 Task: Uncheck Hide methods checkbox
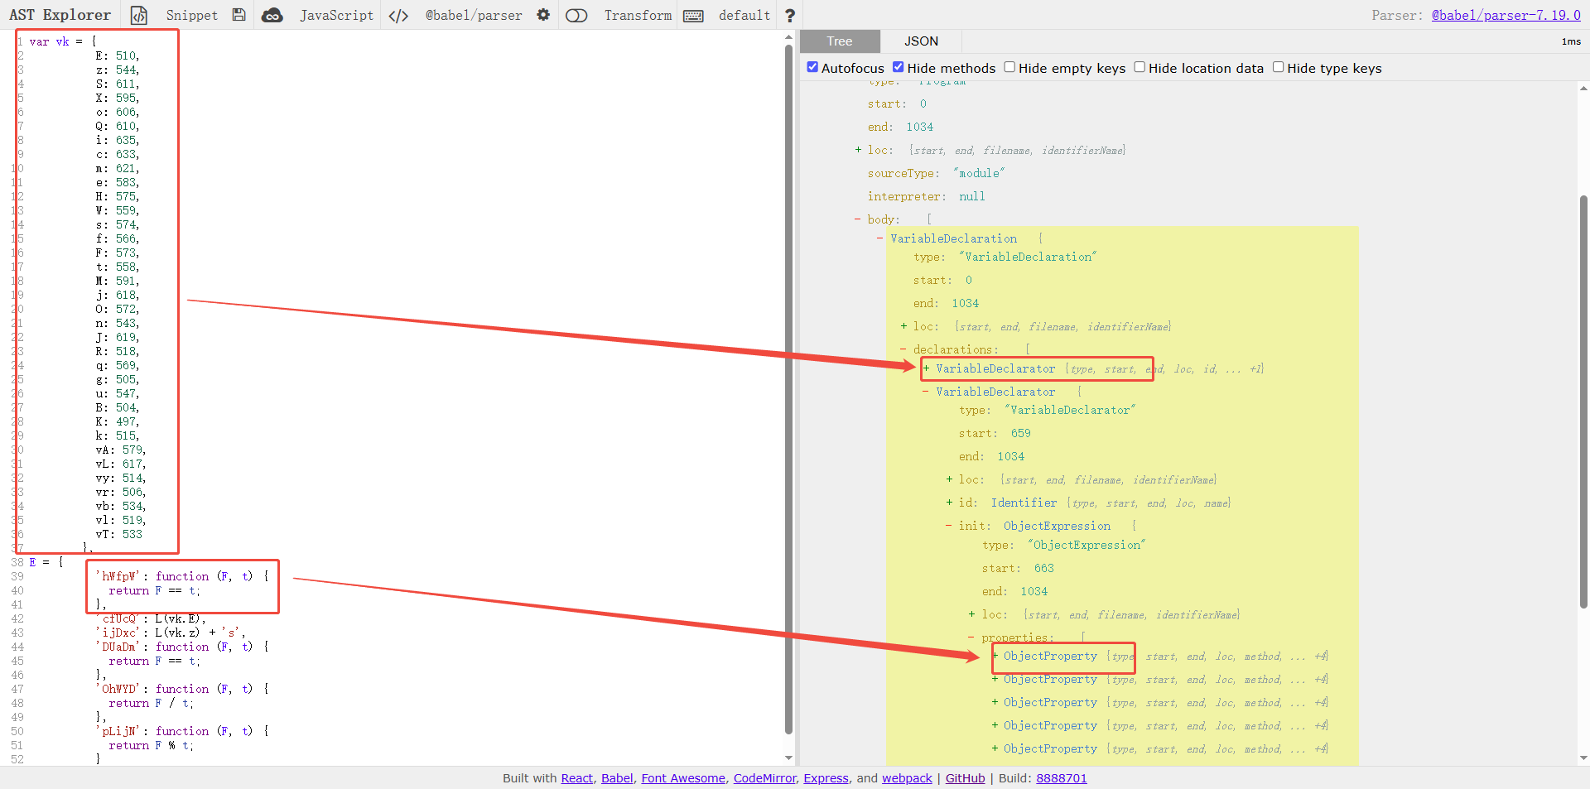click(898, 67)
